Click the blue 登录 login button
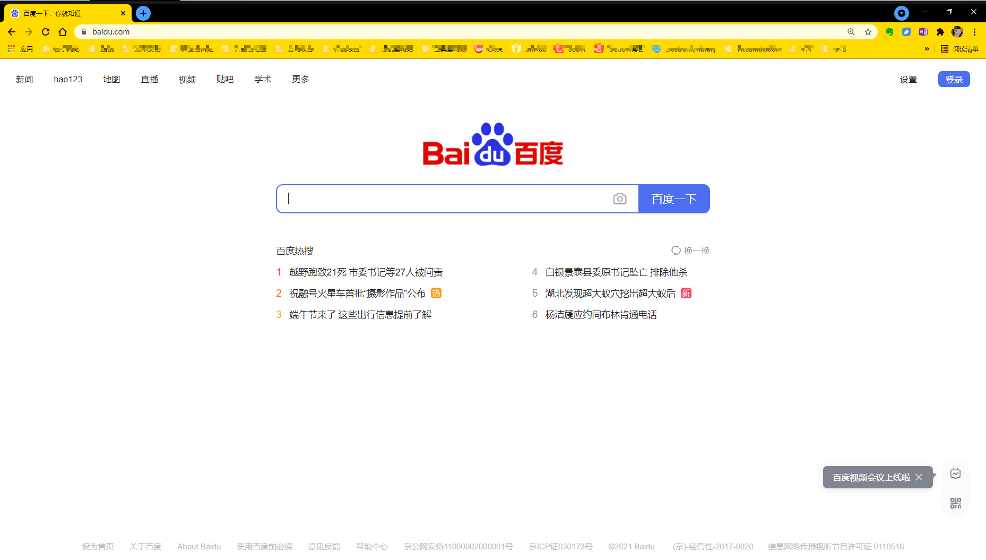Viewport: 986px width, 560px height. [x=954, y=79]
